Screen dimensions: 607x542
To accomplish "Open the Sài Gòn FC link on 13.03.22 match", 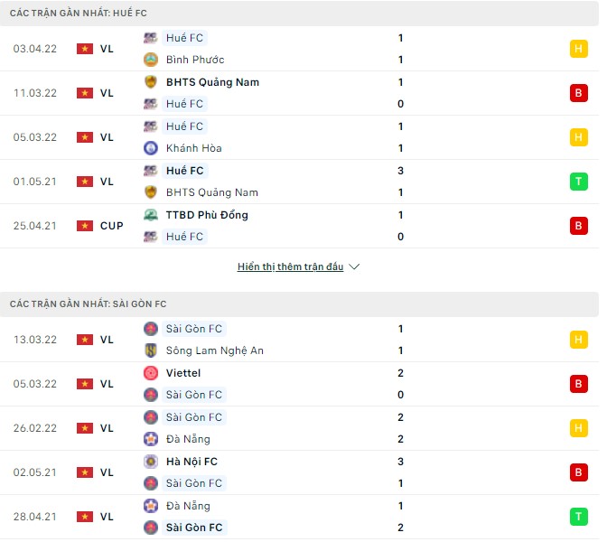I will point(193,329).
